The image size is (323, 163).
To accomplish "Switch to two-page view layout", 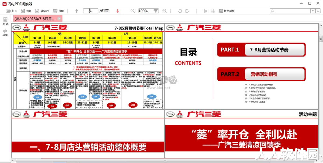I will (x=213, y=11).
